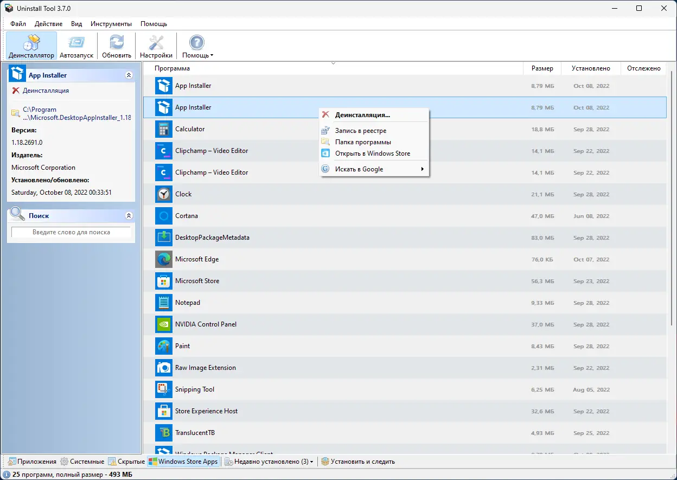Select the Calculator app icon
677x480 pixels.
[x=164, y=129]
